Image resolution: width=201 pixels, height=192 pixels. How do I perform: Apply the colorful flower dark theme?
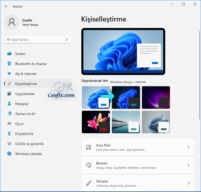tap(96, 122)
